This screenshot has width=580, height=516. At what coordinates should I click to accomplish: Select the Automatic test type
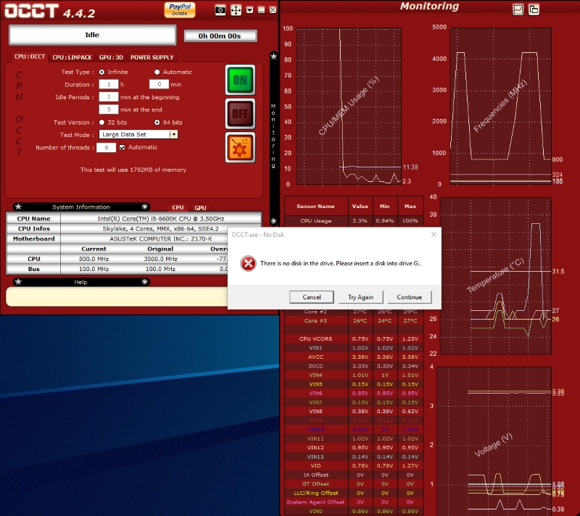[x=157, y=72]
